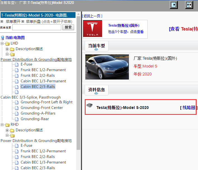This screenshot has height=170, width=198.
Task: Click the 搜索 search button
Action: tap(68, 27)
